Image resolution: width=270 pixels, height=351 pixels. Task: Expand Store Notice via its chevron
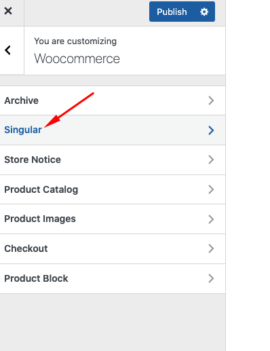(x=211, y=160)
